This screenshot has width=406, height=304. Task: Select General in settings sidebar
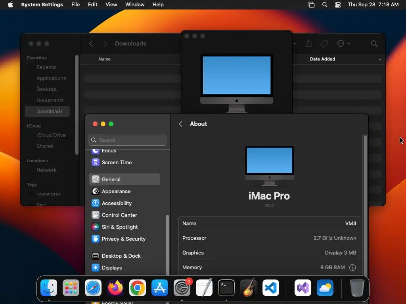[124, 179]
